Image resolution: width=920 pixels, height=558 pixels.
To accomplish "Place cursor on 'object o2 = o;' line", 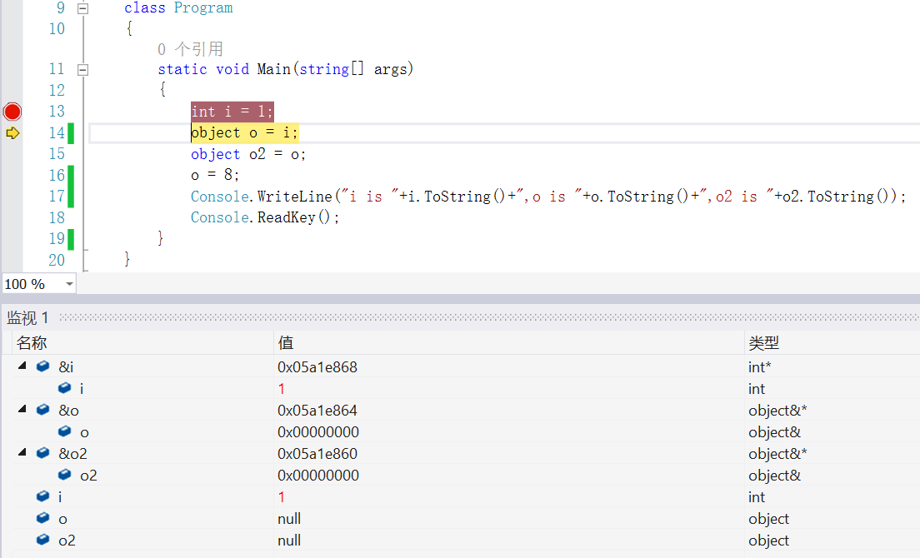I will tap(247, 154).
